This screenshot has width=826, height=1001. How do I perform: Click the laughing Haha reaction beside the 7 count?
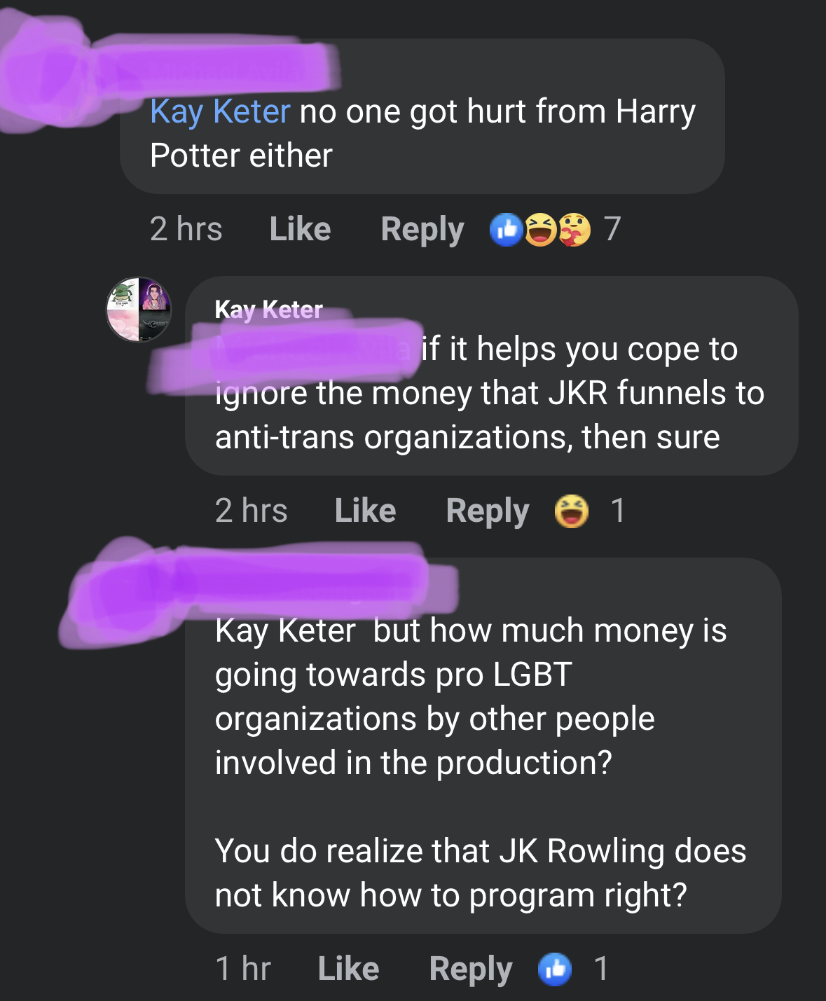pyautogui.click(x=540, y=229)
